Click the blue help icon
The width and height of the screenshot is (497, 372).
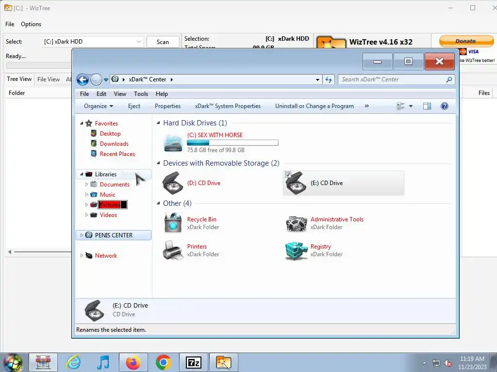[445, 106]
